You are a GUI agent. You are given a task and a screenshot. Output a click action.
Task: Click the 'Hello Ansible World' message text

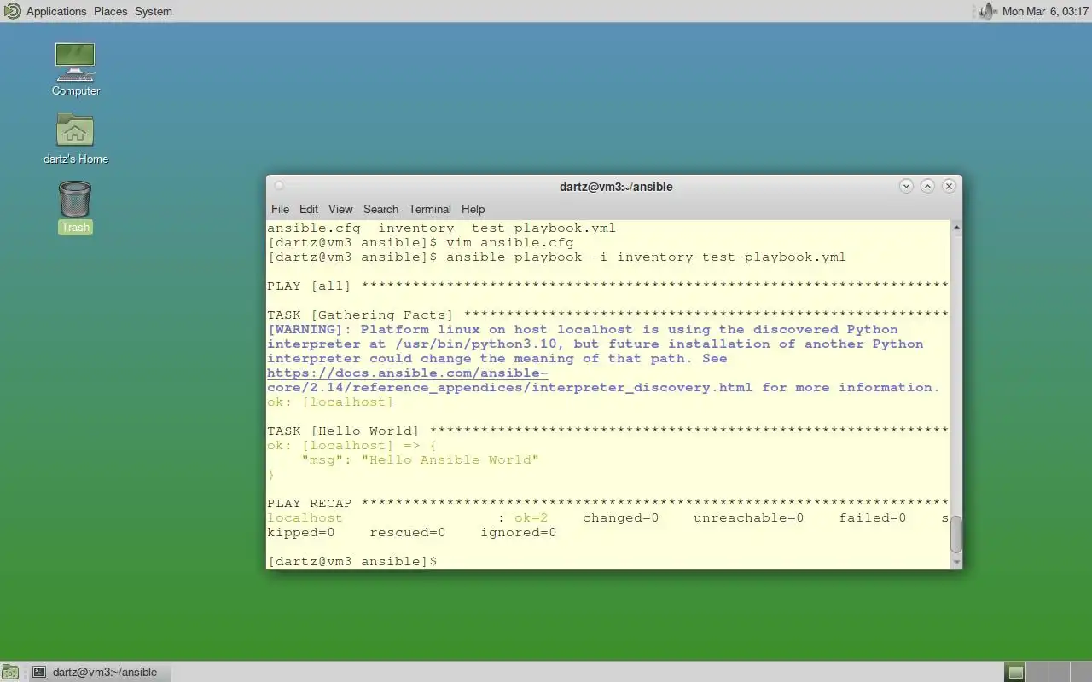pos(450,459)
